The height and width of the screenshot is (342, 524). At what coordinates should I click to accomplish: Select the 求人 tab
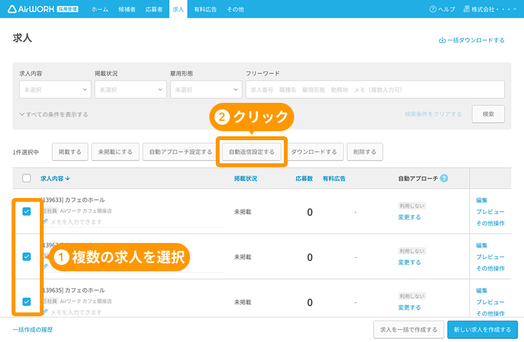coord(178,10)
